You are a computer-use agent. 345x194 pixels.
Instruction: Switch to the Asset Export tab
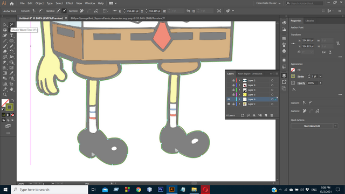click(x=244, y=74)
